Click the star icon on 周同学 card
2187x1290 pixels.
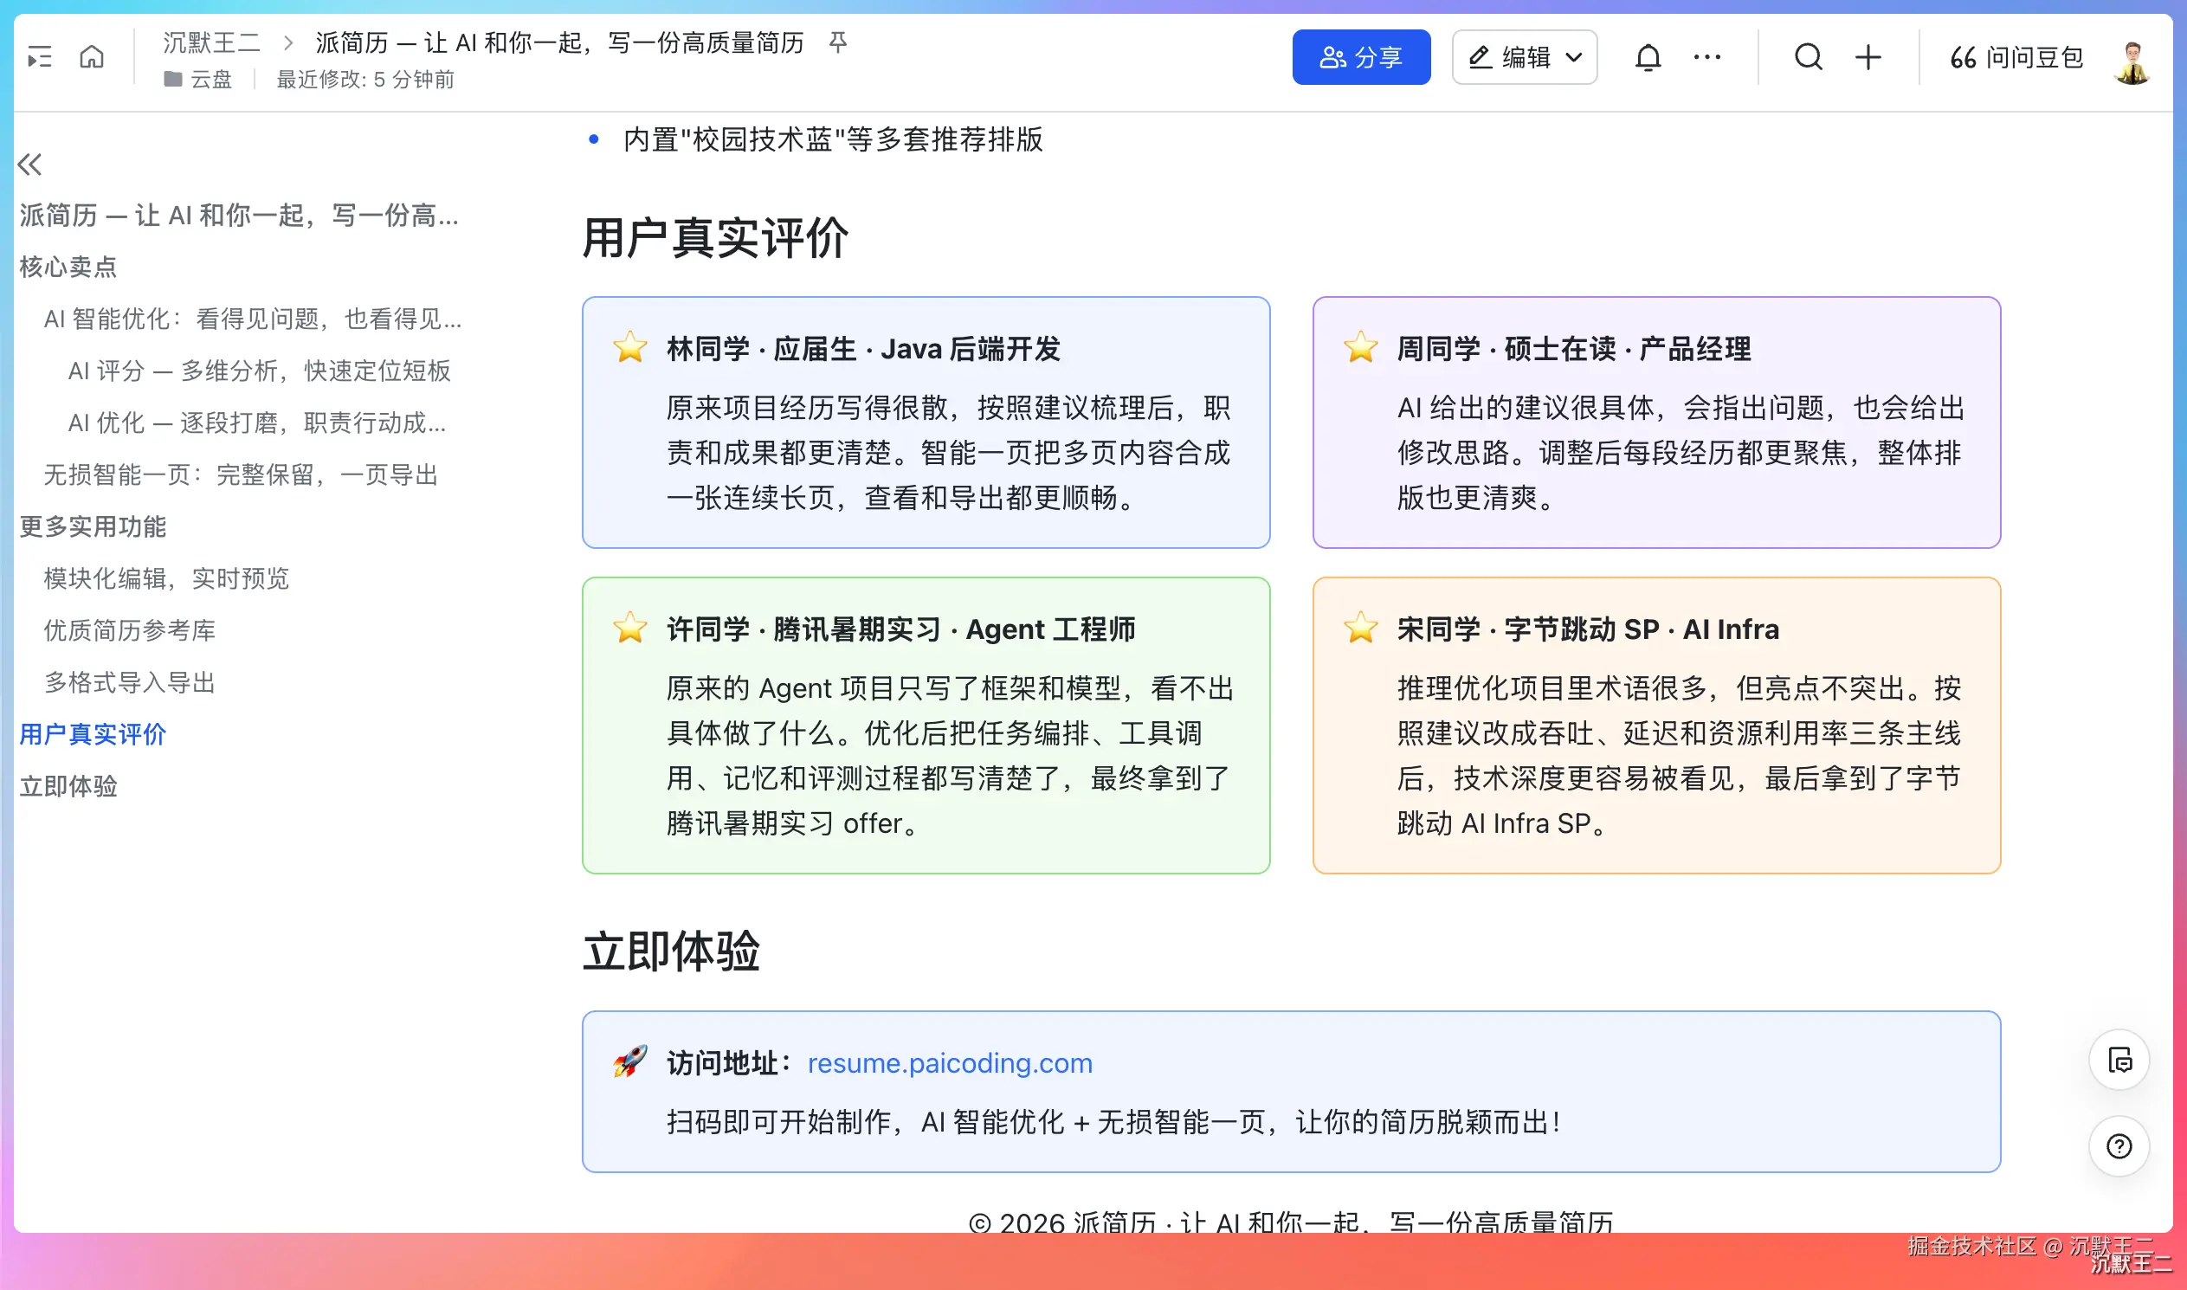coord(1360,348)
